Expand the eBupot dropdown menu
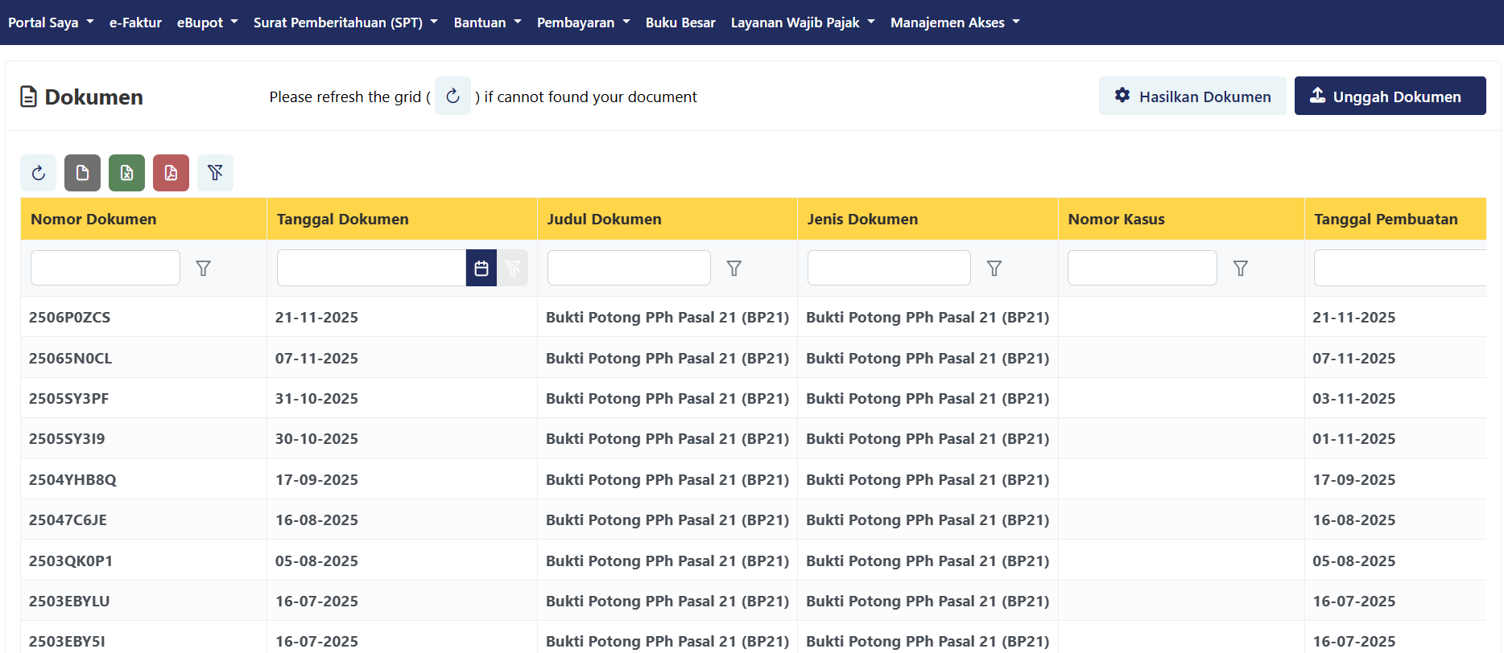Viewport: 1504px width, 653px height. point(207,23)
